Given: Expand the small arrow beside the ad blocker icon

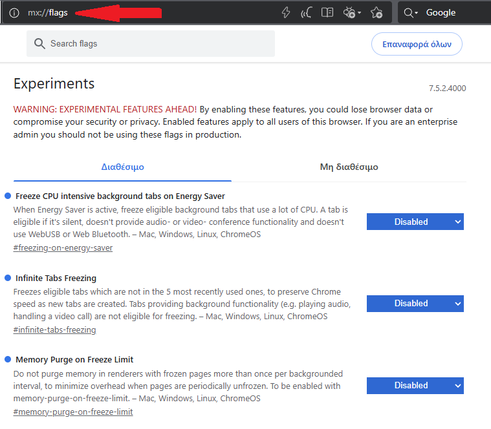Looking at the screenshot, I should click(x=360, y=14).
